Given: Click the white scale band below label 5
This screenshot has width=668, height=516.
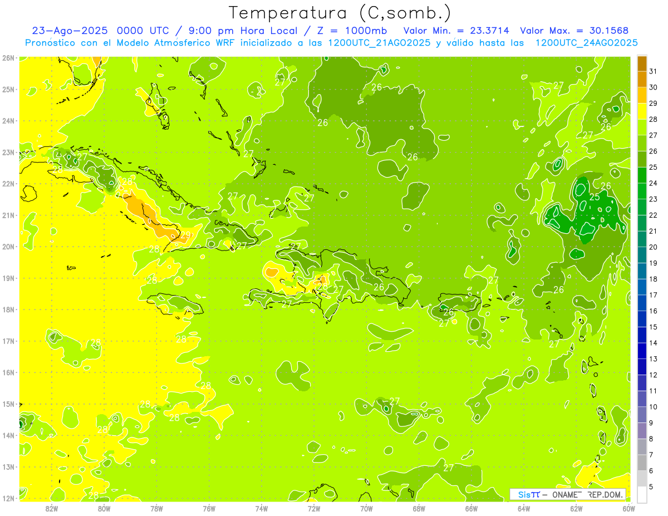Looking at the screenshot, I should 642,495.
